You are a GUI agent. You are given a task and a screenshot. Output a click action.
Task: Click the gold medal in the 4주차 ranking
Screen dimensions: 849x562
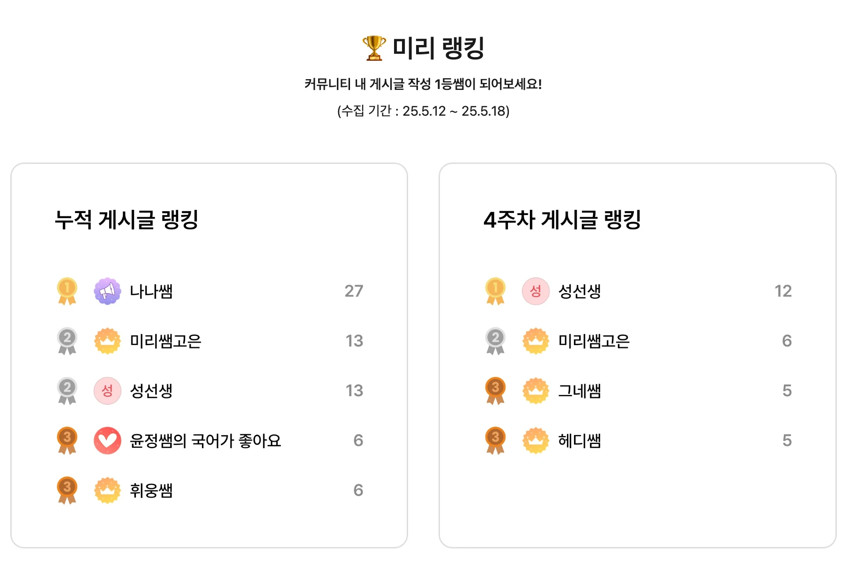click(495, 291)
